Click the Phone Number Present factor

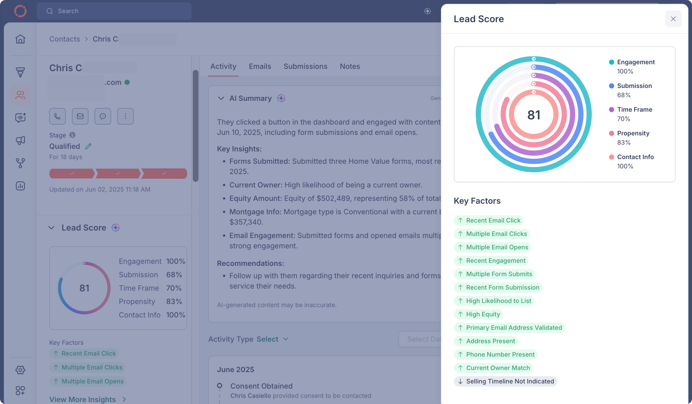[496, 355]
